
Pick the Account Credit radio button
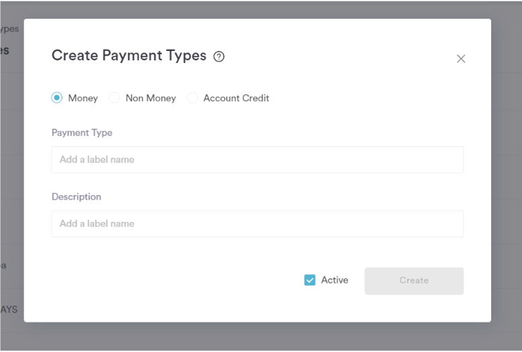pyautogui.click(x=192, y=98)
